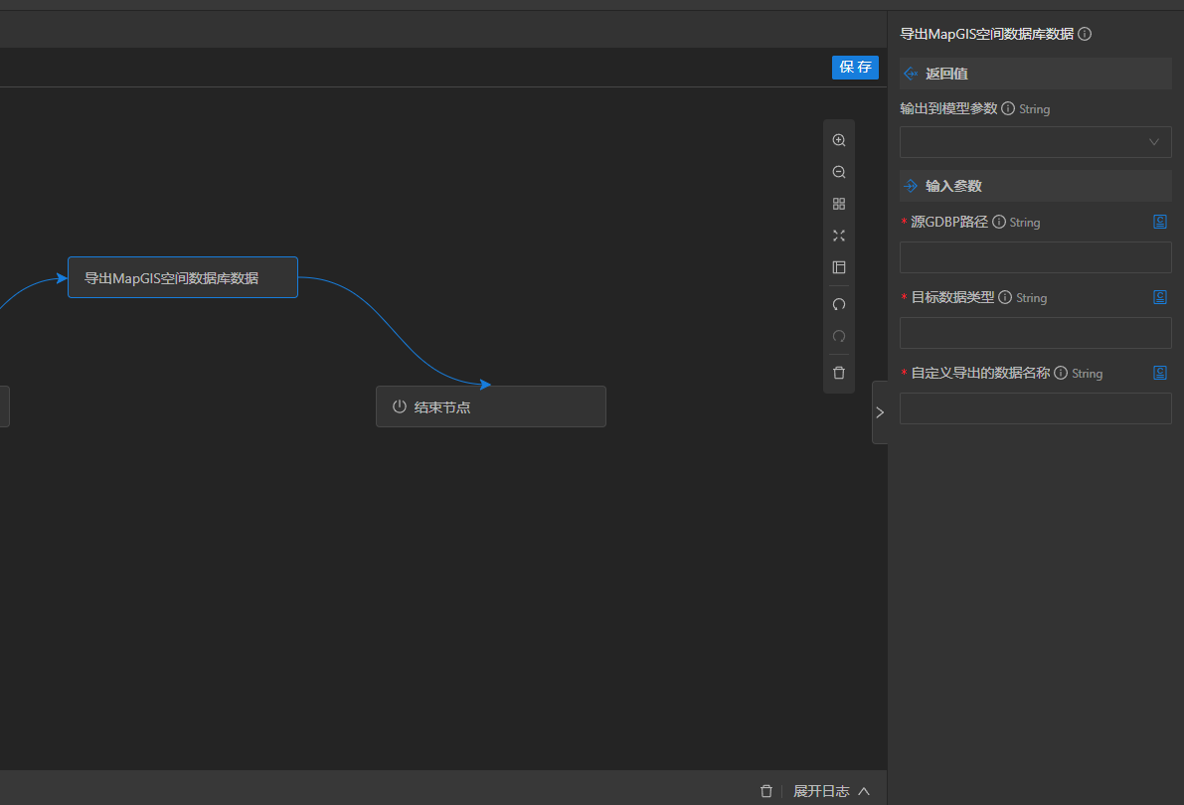Delete selection with canvas toolbar trash icon
Screen dimensions: 1184x805
(839, 373)
